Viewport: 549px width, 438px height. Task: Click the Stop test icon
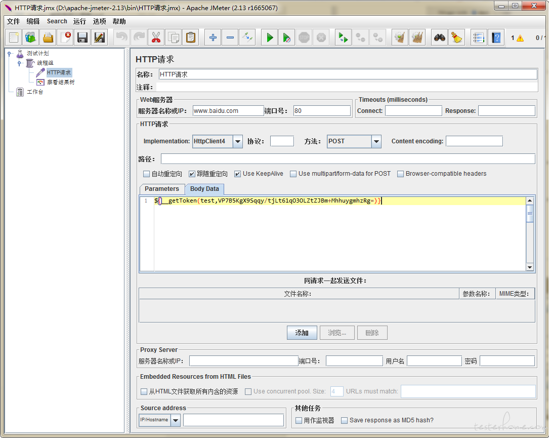pos(304,37)
